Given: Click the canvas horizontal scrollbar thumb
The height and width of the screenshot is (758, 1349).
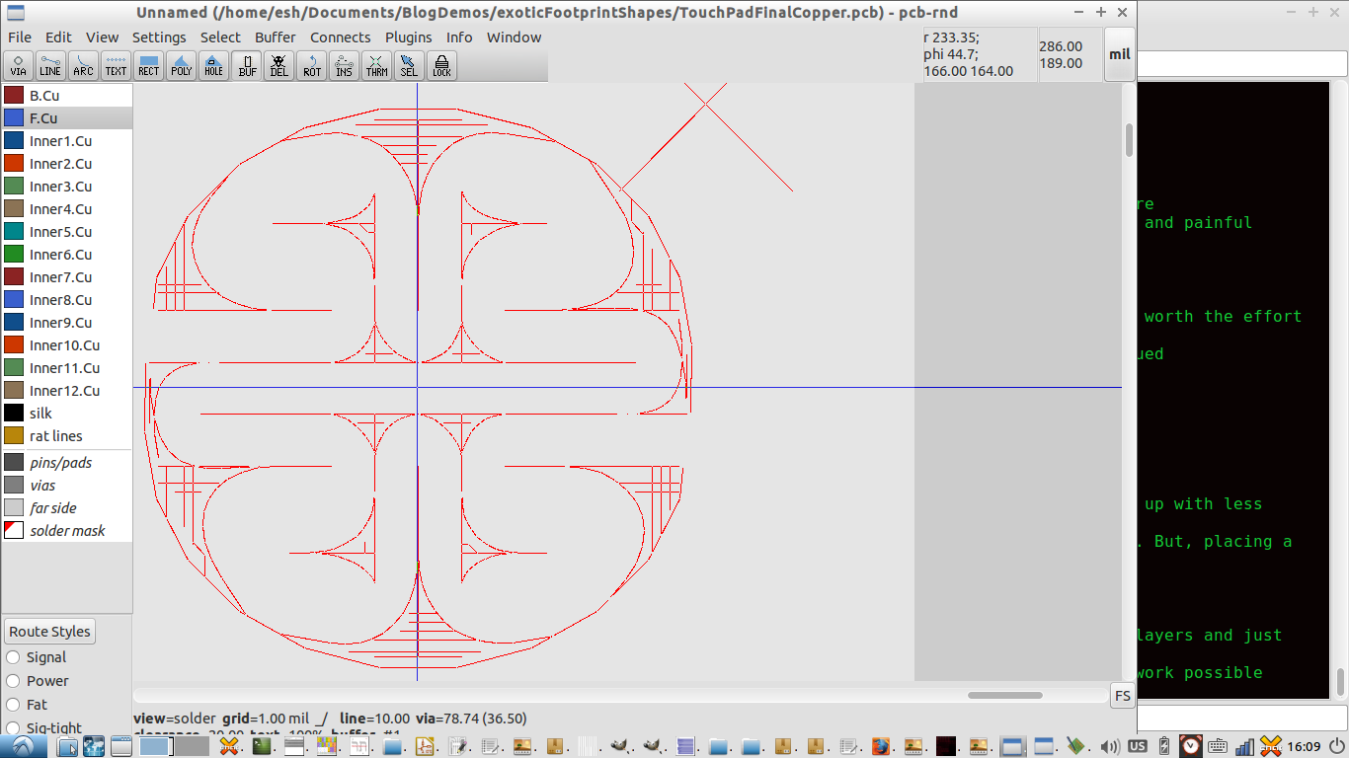Looking at the screenshot, I should 1004,695.
